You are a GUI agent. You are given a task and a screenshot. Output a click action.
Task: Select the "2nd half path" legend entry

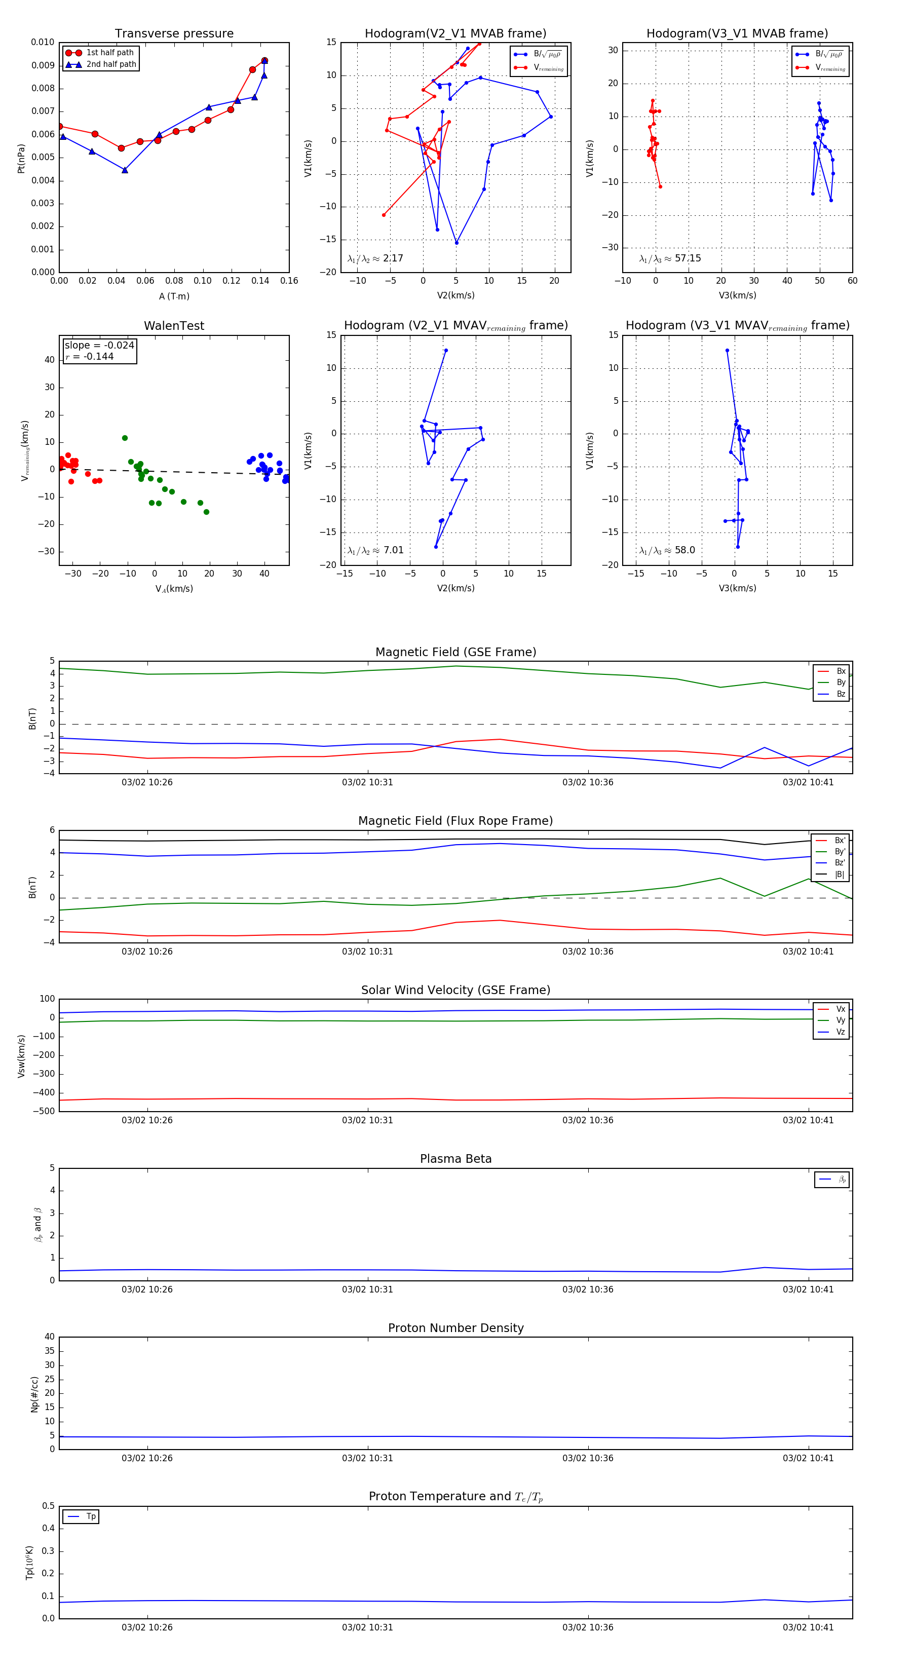[101, 64]
